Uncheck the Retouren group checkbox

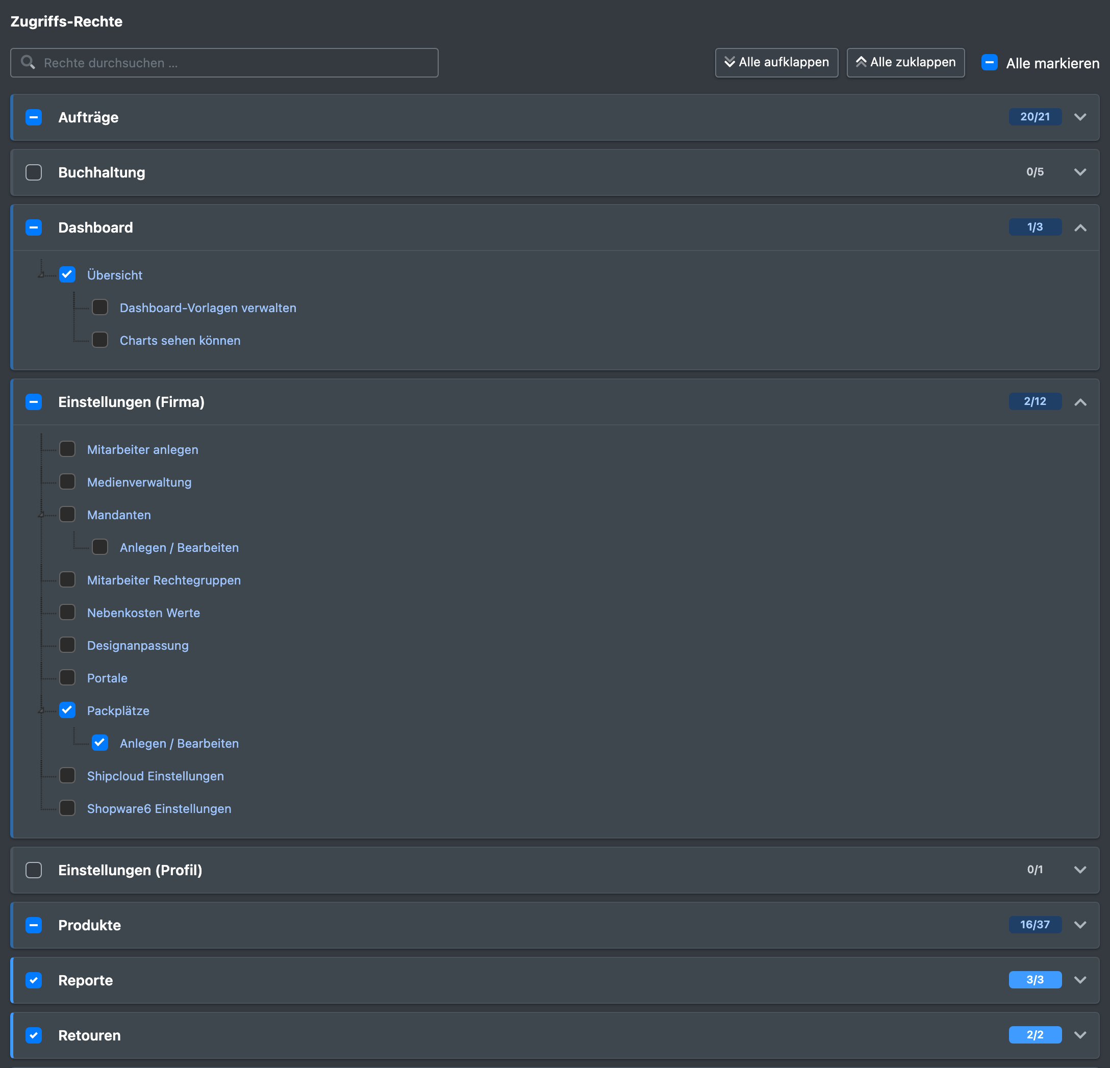[x=34, y=1035]
